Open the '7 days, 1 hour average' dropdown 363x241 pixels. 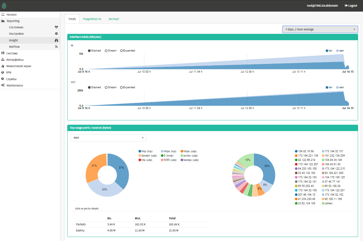click(320, 29)
